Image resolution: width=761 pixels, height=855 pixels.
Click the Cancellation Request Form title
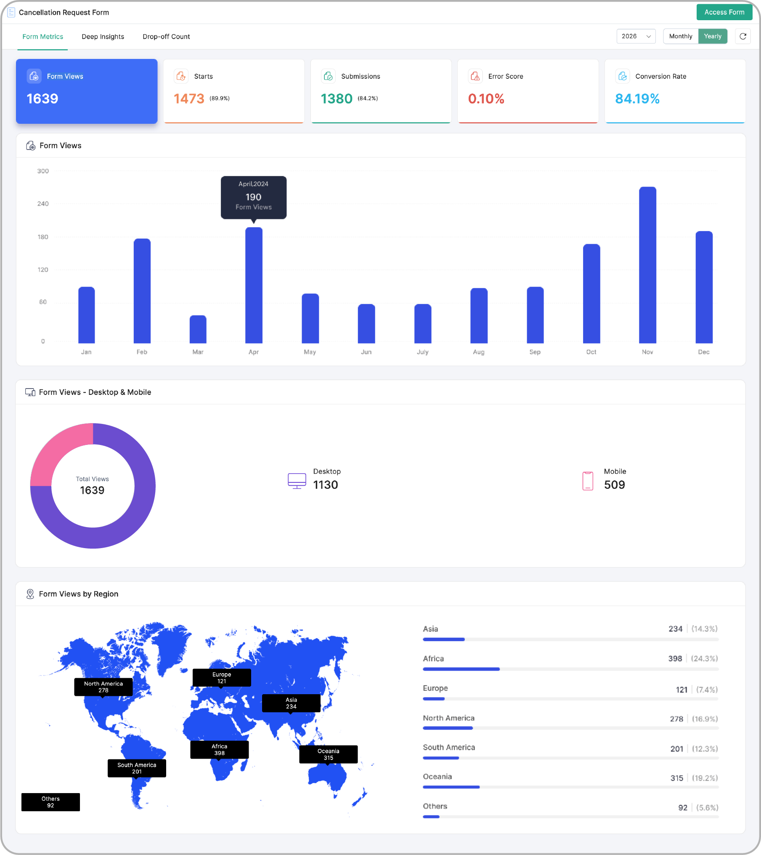coord(64,13)
